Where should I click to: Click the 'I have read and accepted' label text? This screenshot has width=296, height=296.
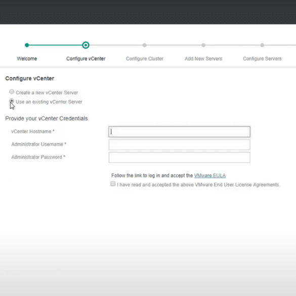click(198, 185)
